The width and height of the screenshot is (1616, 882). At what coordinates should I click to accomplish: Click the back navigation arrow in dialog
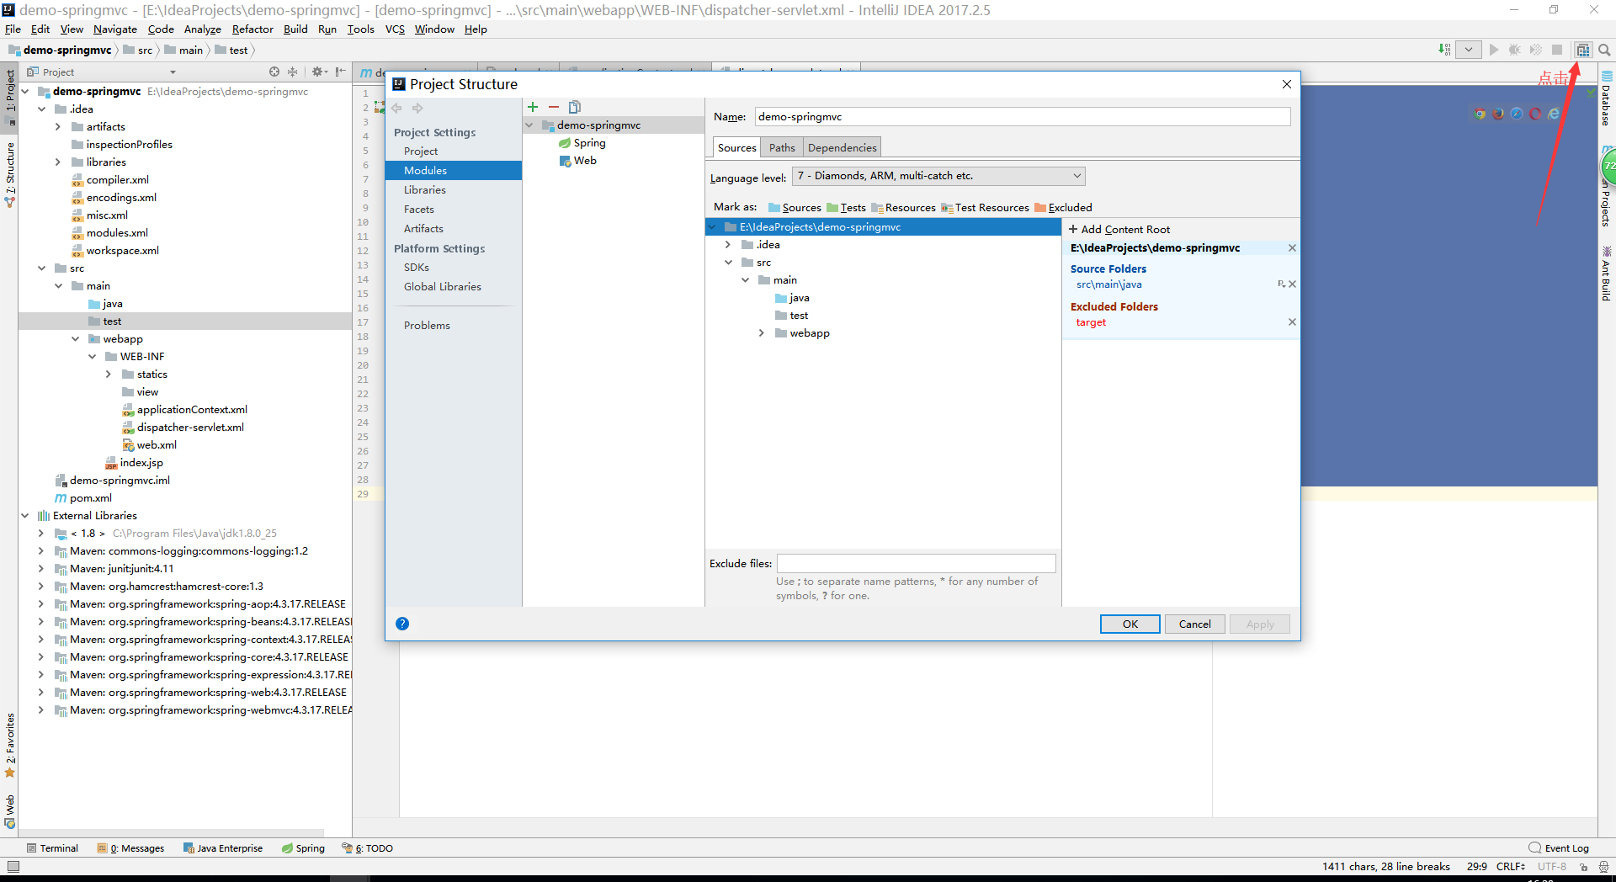[x=397, y=108]
